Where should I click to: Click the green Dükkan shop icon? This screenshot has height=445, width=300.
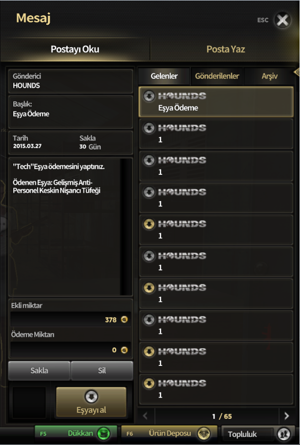click(x=103, y=434)
